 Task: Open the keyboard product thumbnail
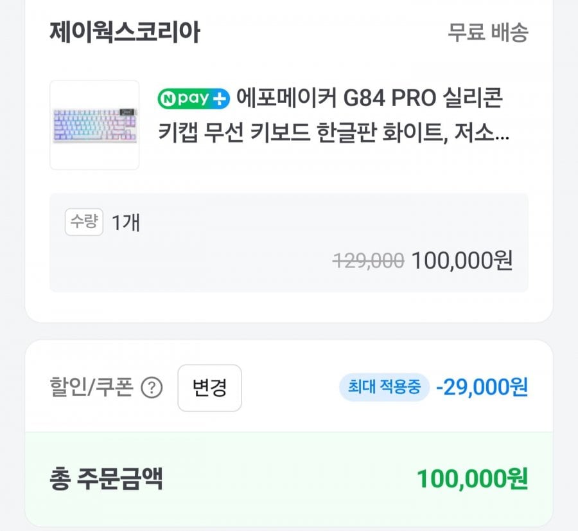94,125
